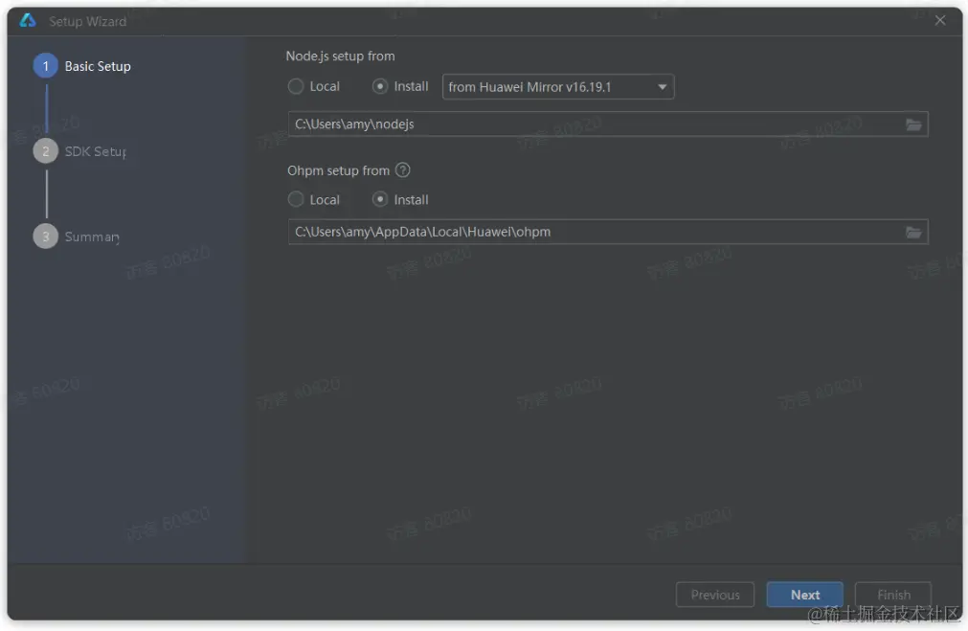
Task: Go to step 1 Basic Setup
Action: [x=82, y=66]
